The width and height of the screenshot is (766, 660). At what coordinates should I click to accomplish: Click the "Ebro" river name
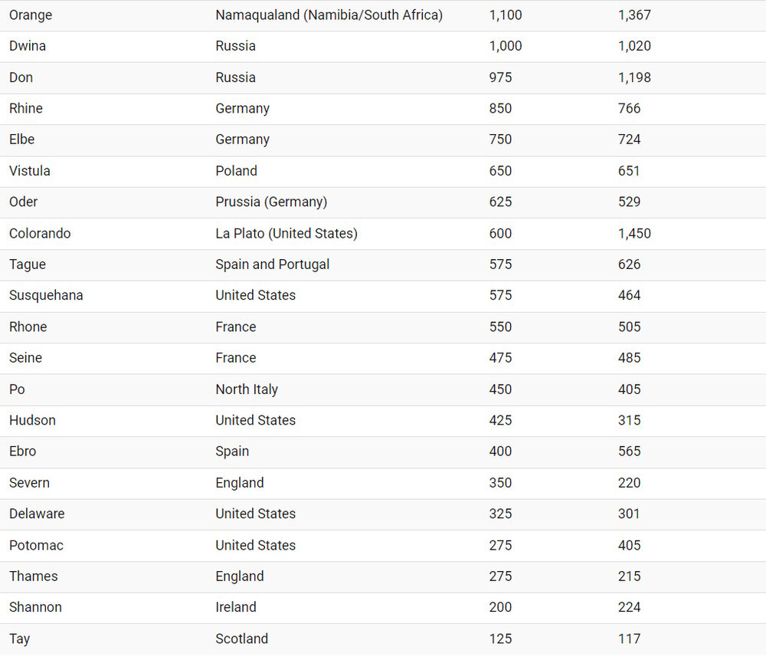point(23,451)
